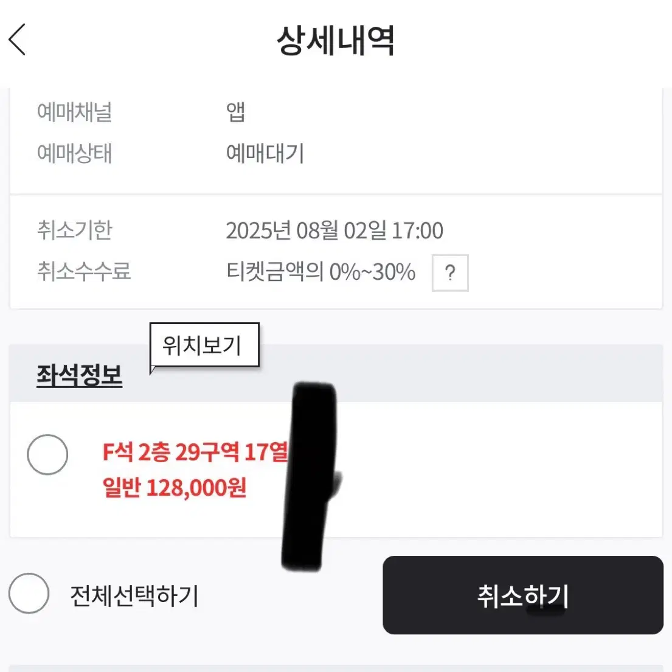Open the cancellation fee help "?" icon
The width and height of the screenshot is (672, 672).
449,272
